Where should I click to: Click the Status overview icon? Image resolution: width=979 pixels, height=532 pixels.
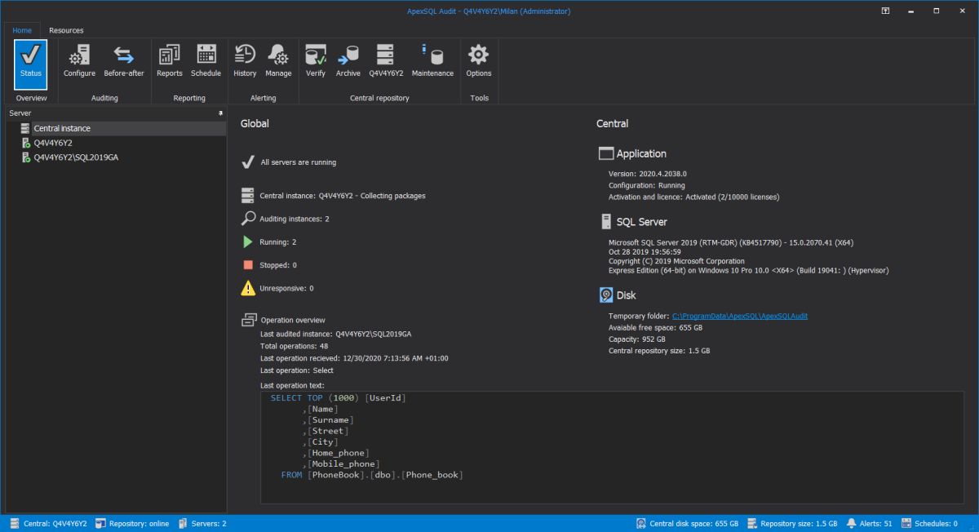tap(31, 63)
